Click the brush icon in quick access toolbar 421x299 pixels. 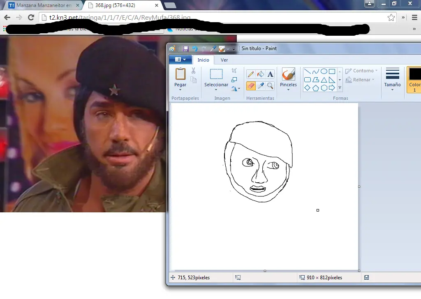pos(222,49)
